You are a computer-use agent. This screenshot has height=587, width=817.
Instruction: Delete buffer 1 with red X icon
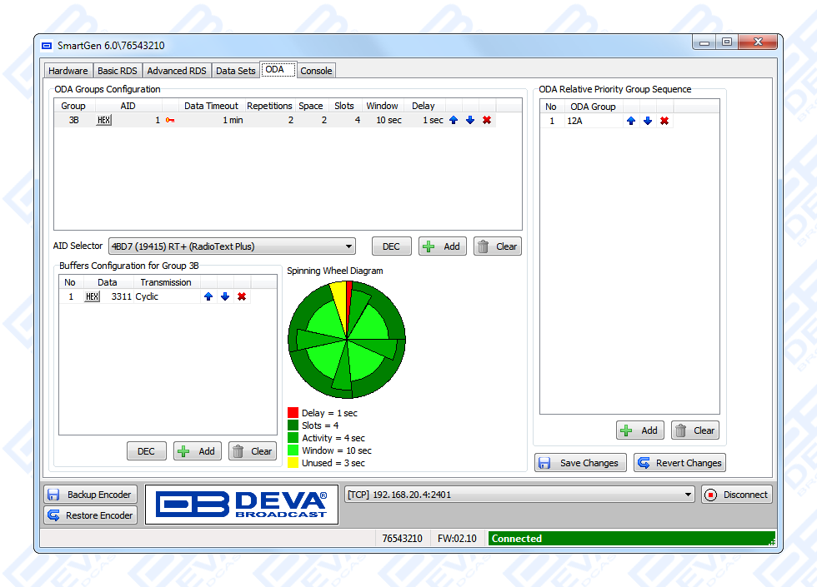click(242, 296)
